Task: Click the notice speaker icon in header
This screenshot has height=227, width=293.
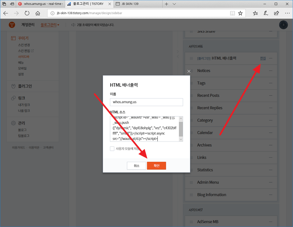Action: 73,25
